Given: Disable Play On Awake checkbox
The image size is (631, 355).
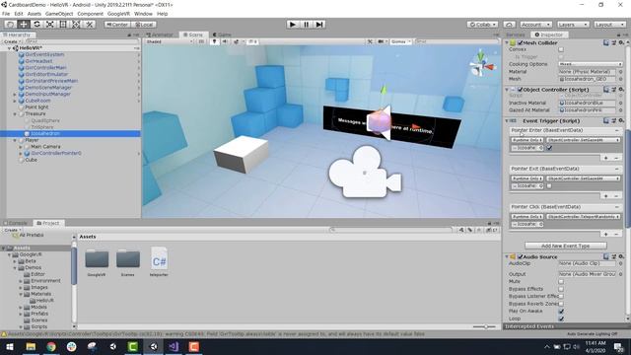Looking at the screenshot, I should (x=561, y=312).
